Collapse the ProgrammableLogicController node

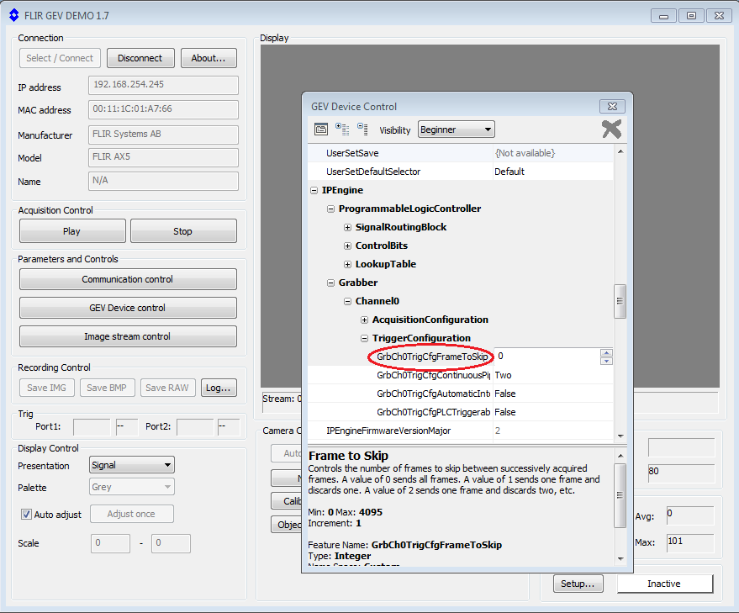331,209
